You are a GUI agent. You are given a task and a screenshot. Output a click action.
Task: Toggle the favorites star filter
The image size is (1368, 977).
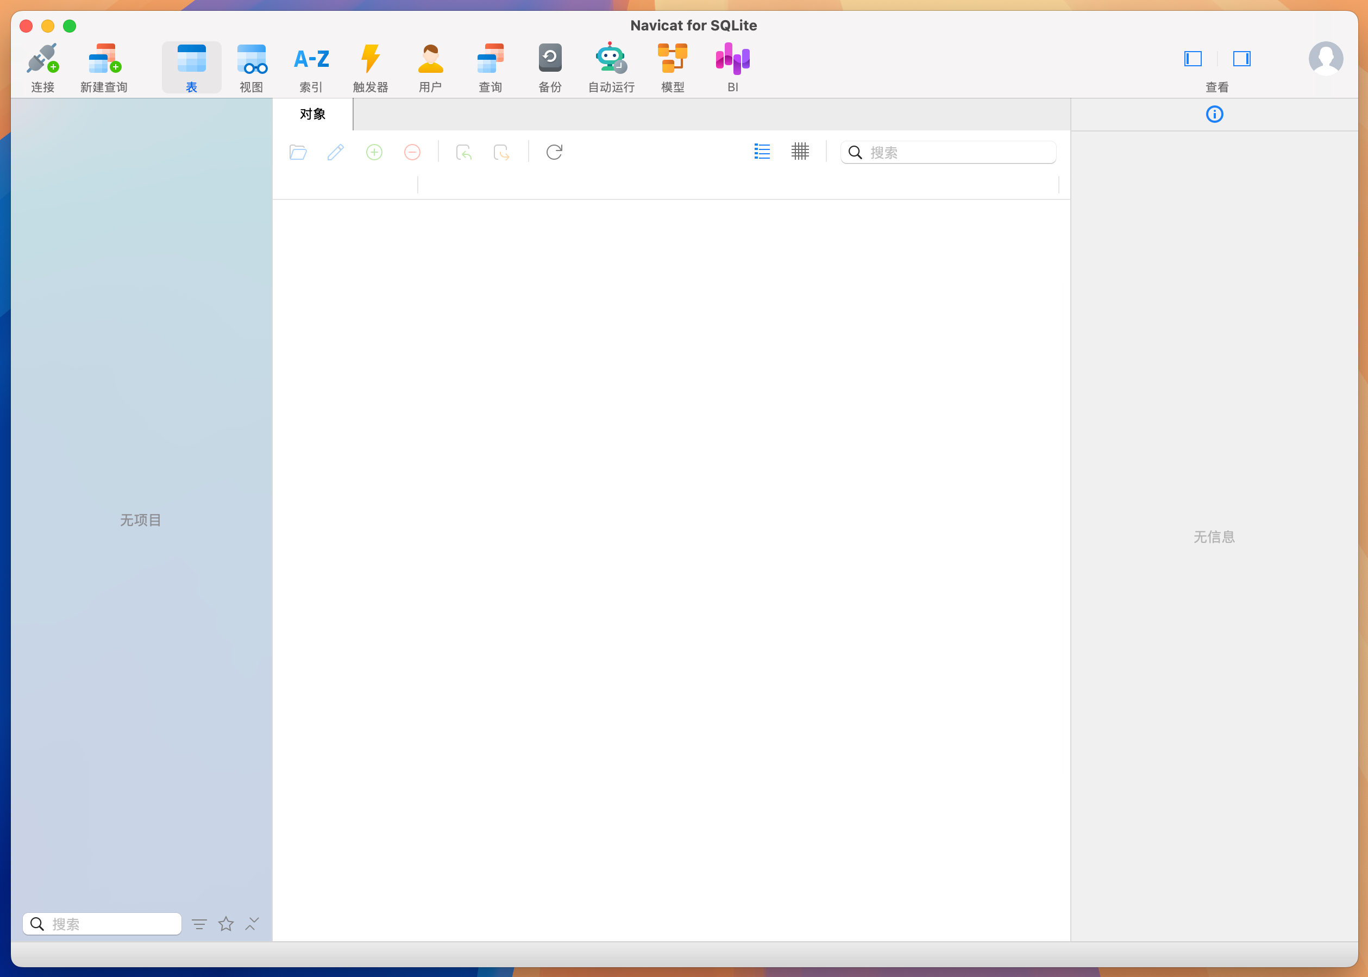pyautogui.click(x=225, y=923)
